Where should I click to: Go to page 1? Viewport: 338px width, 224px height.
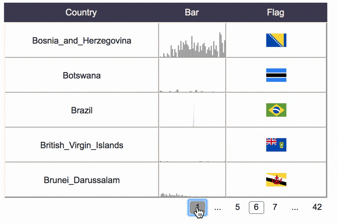pyautogui.click(x=198, y=207)
